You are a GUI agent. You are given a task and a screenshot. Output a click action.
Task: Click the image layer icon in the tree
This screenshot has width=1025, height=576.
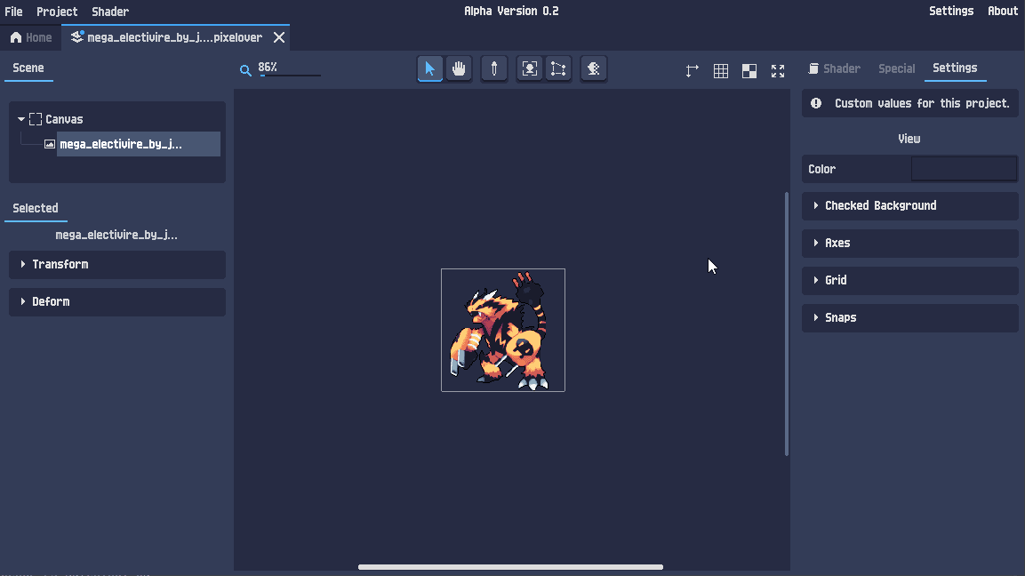point(50,144)
